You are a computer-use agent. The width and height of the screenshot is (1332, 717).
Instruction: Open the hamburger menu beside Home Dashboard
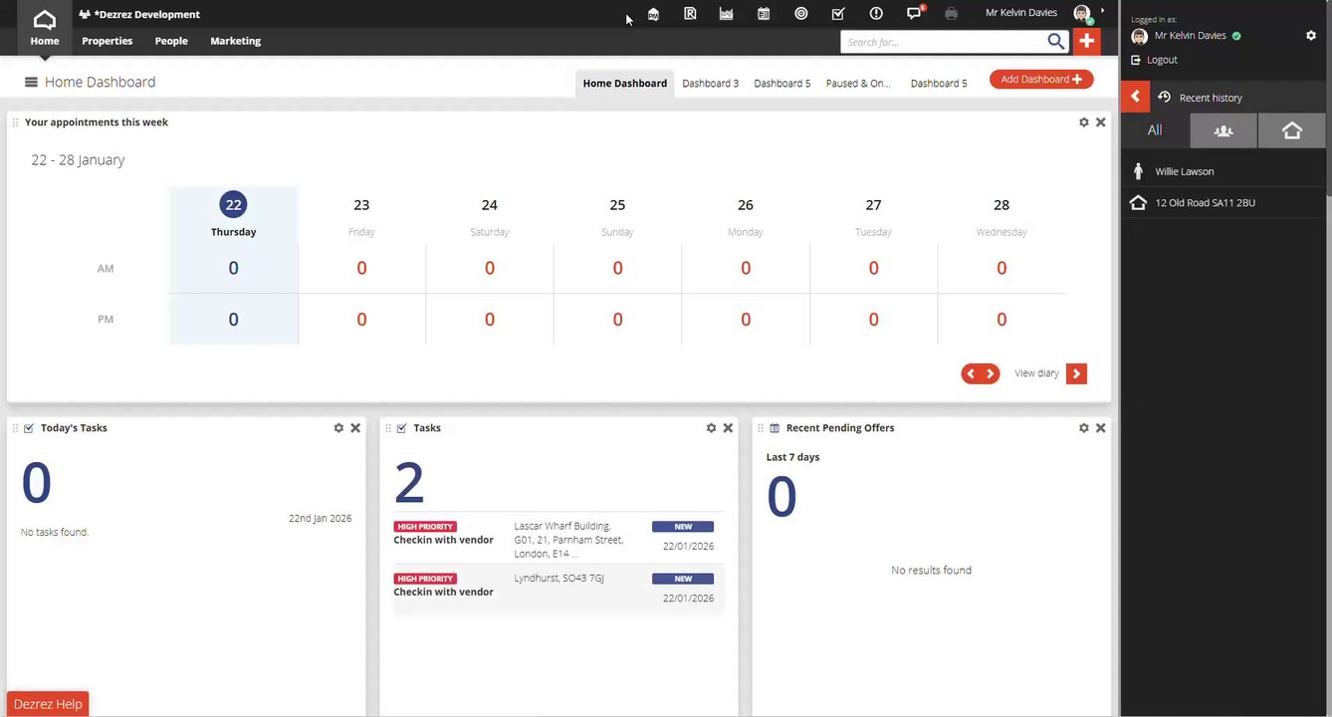pyautogui.click(x=31, y=83)
